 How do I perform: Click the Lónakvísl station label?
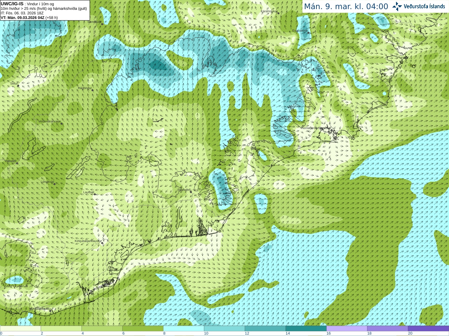(47, 182)
